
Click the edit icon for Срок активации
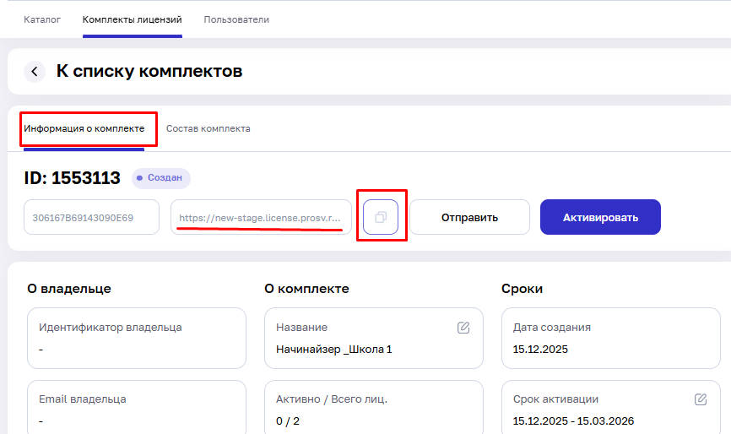click(x=701, y=399)
